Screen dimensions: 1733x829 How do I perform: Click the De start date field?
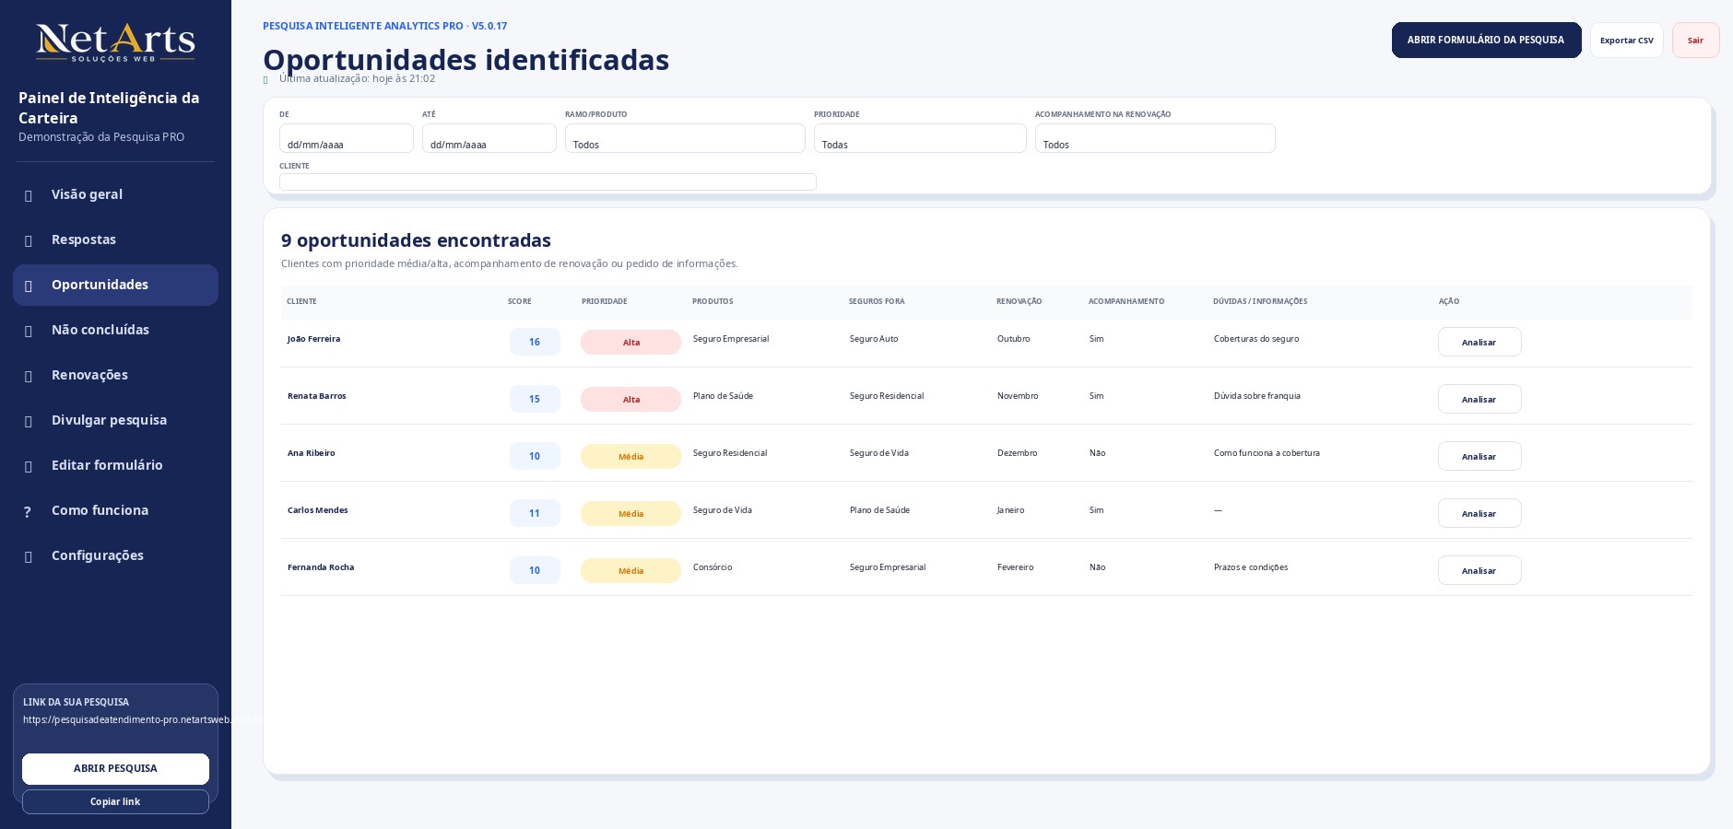(x=347, y=138)
